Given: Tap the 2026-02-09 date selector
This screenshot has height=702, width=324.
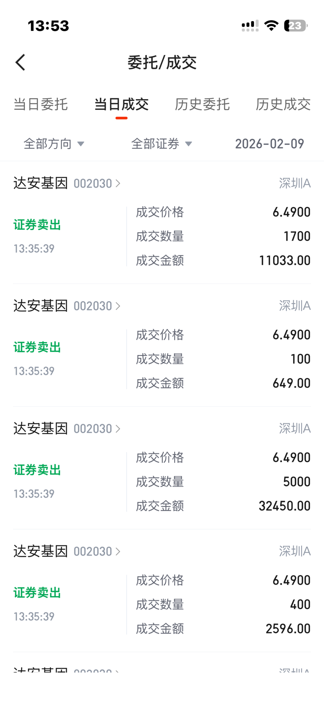Looking at the screenshot, I should point(269,144).
